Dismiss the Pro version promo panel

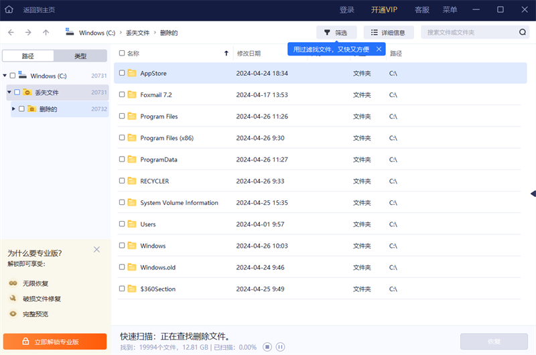point(96,250)
